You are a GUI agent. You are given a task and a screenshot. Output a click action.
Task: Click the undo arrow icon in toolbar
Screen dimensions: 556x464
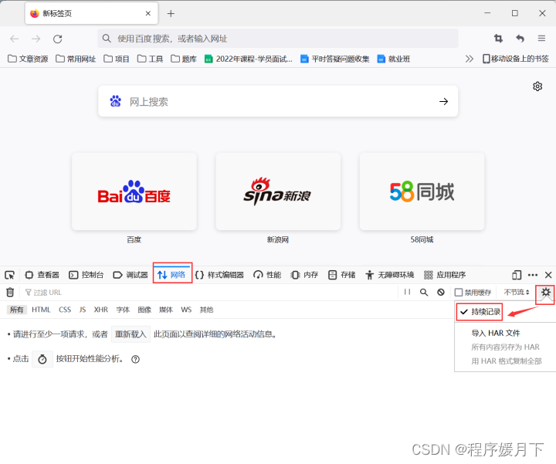pos(520,39)
